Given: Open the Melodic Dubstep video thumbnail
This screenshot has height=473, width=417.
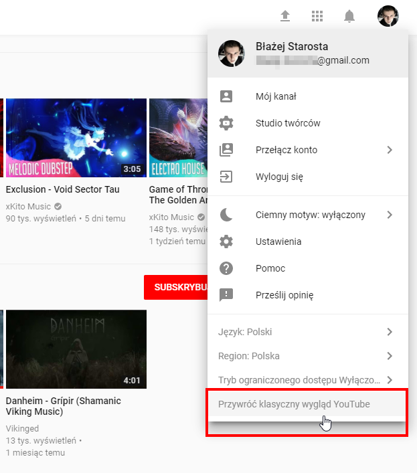Looking at the screenshot, I should coord(76,138).
